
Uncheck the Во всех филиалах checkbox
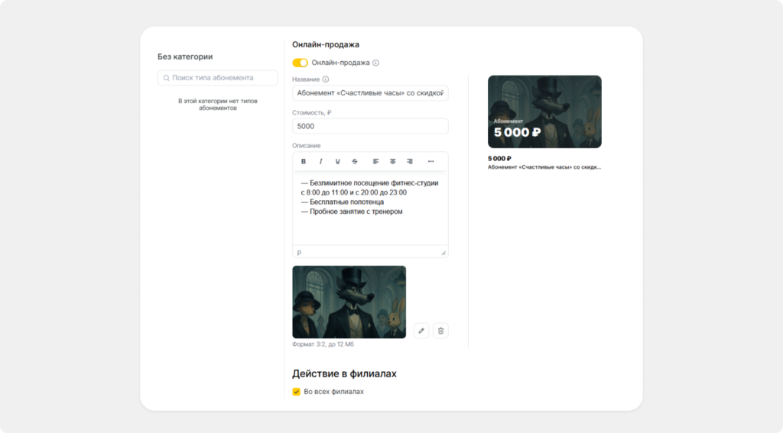pyautogui.click(x=297, y=392)
